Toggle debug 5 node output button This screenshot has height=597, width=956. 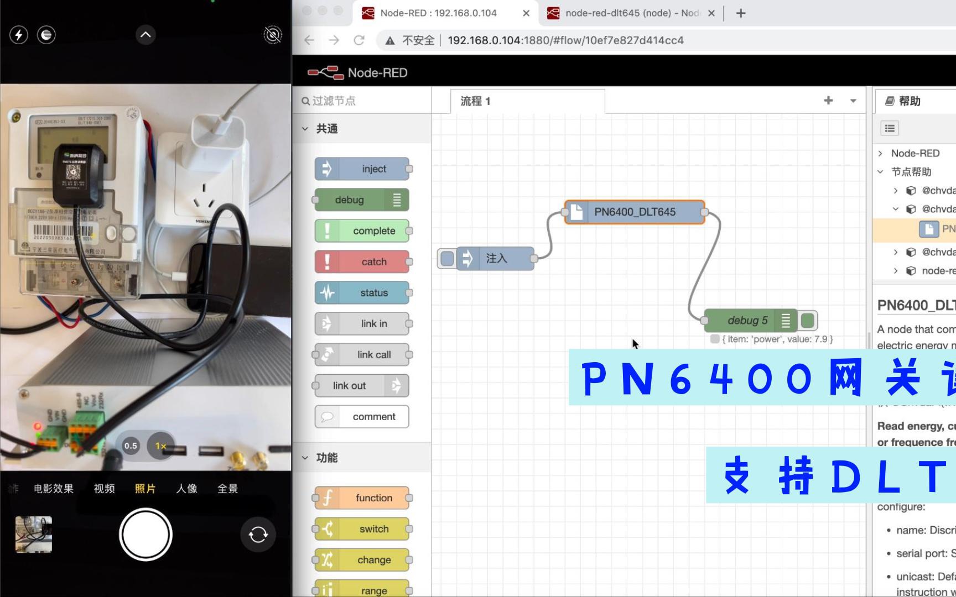click(808, 321)
